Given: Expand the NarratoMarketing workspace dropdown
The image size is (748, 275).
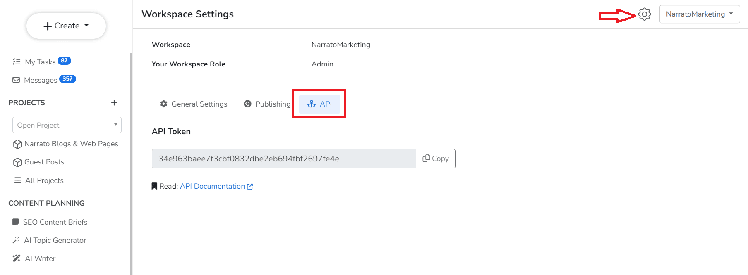Looking at the screenshot, I should pyautogui.click(x=699, y=14).
